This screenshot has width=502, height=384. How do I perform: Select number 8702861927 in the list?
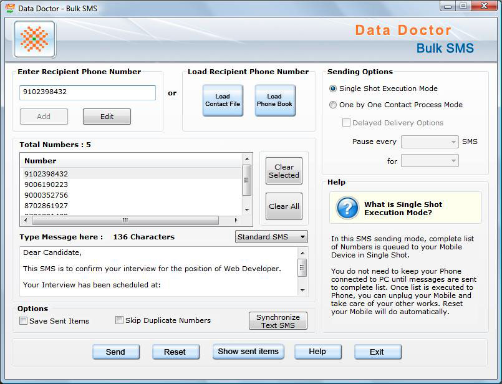[x=131, y=206]
